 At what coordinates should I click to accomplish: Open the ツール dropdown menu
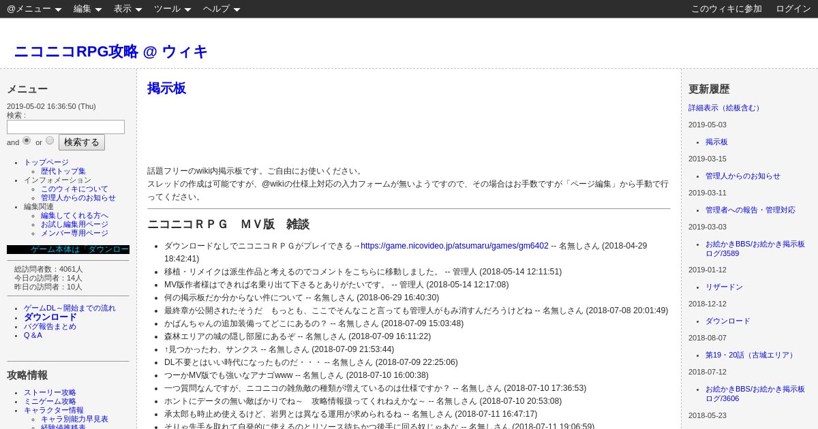coord(172,9)
